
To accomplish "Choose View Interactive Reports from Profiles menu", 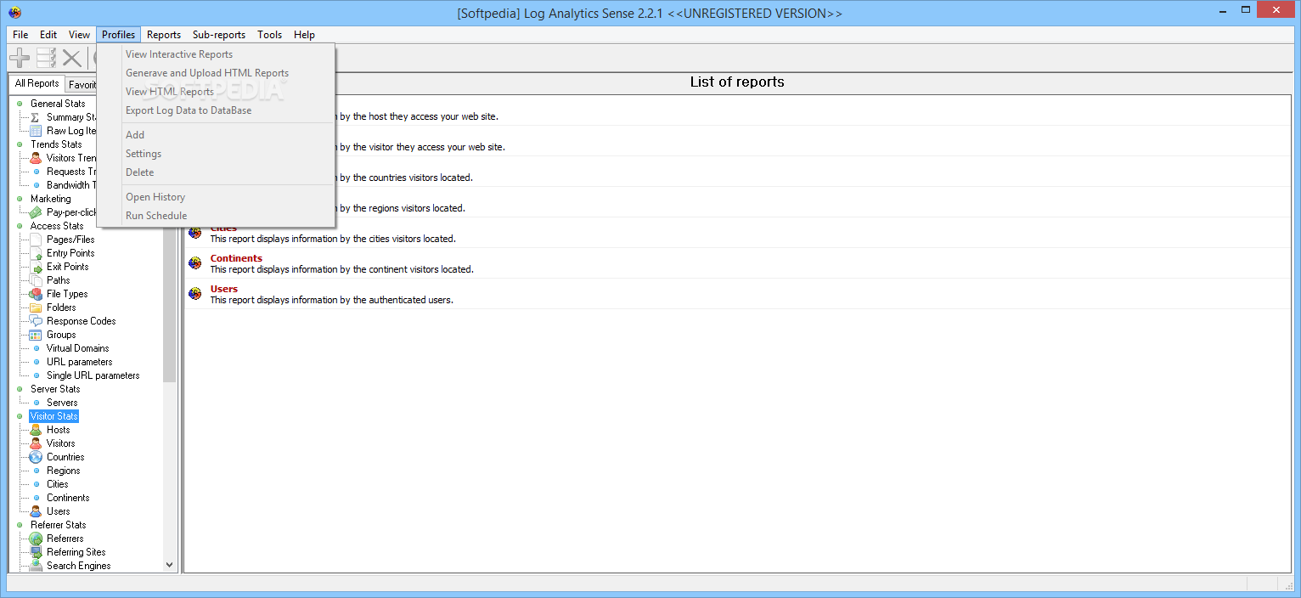I will click(x=217, y=54).
